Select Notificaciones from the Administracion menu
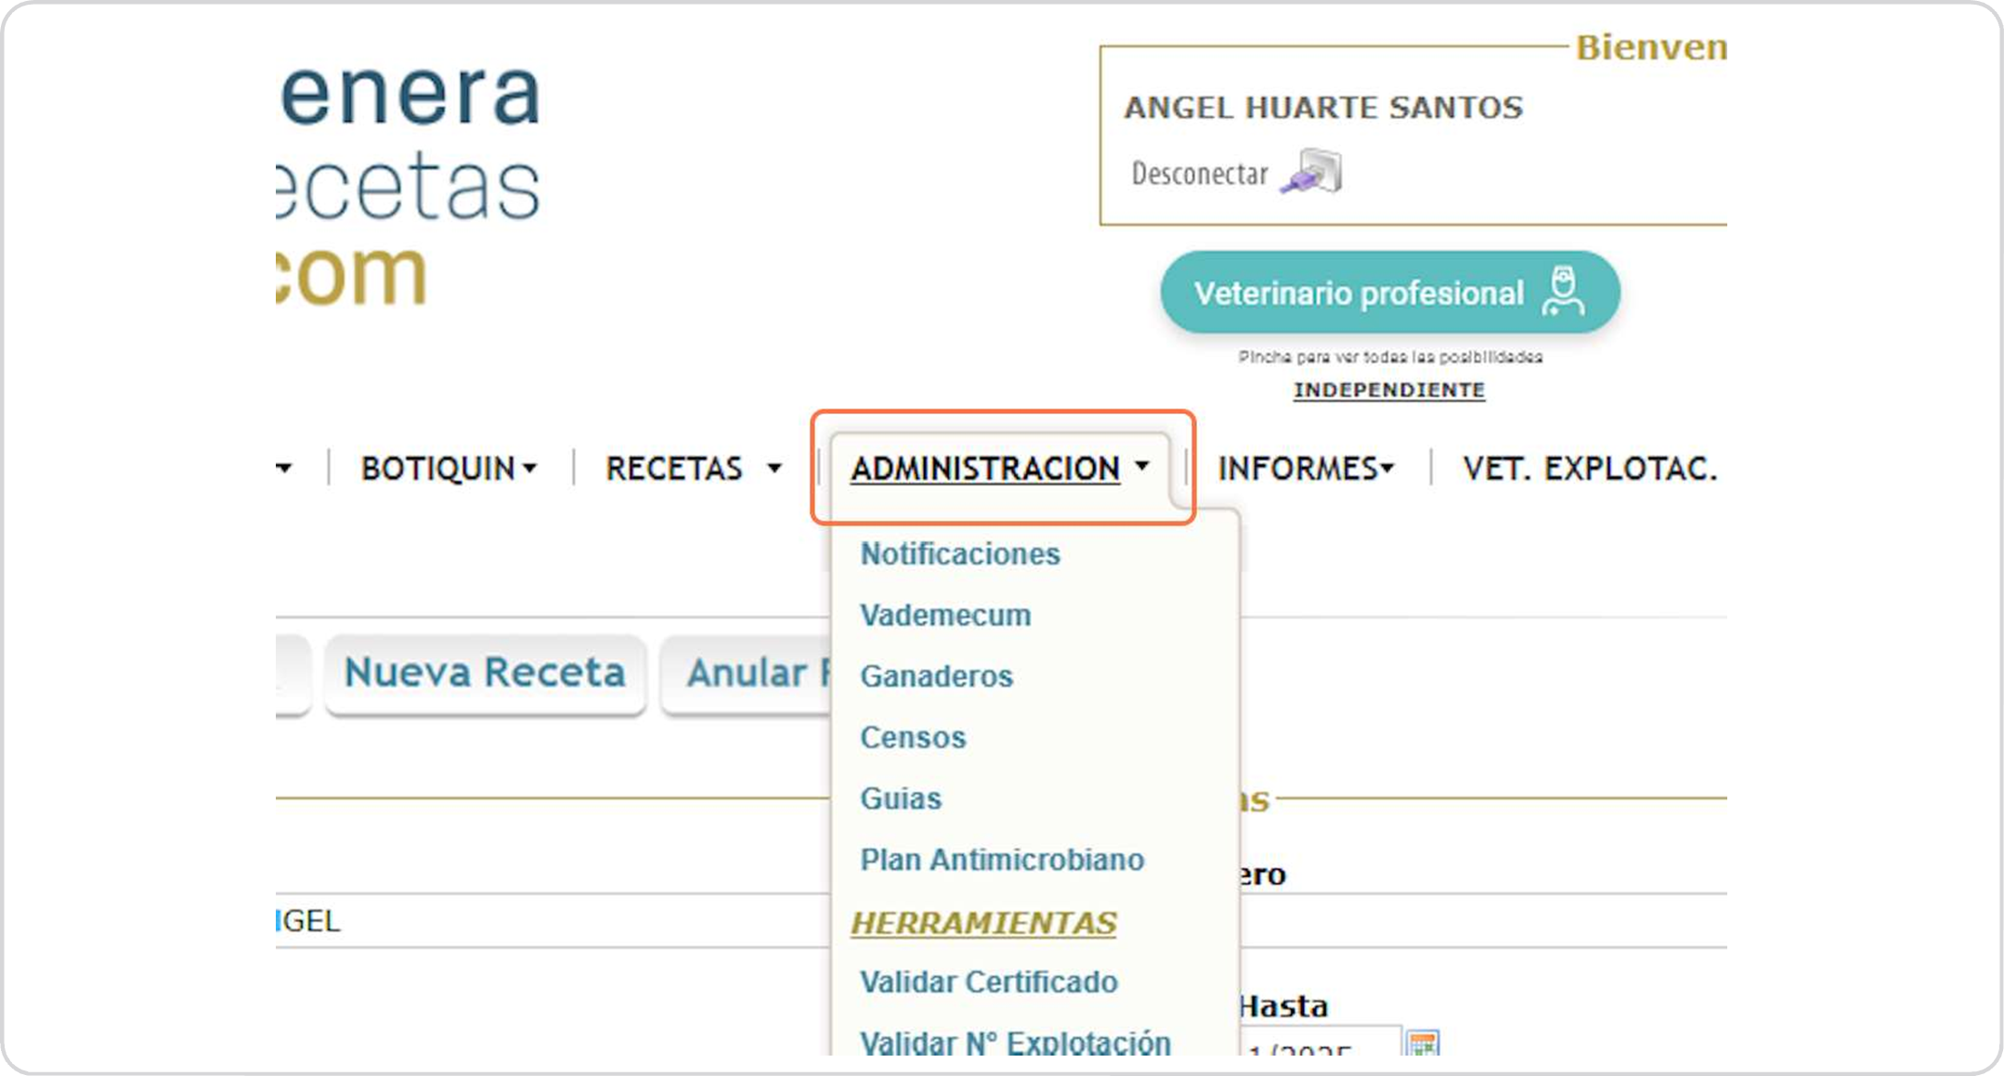 point(959,554)
